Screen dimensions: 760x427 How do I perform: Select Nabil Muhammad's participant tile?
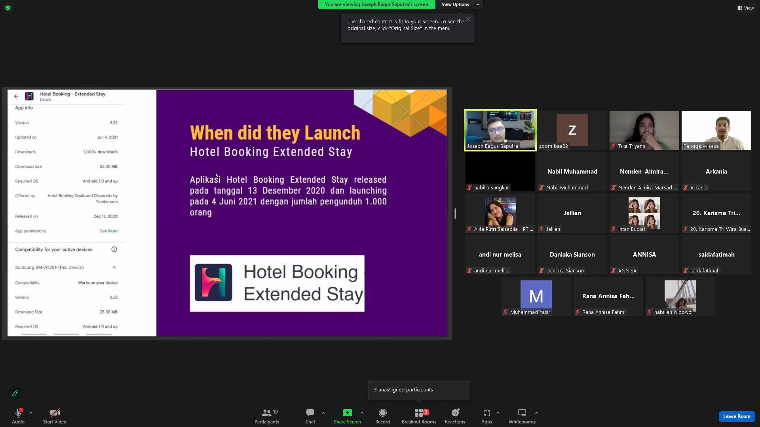[572, 172]
